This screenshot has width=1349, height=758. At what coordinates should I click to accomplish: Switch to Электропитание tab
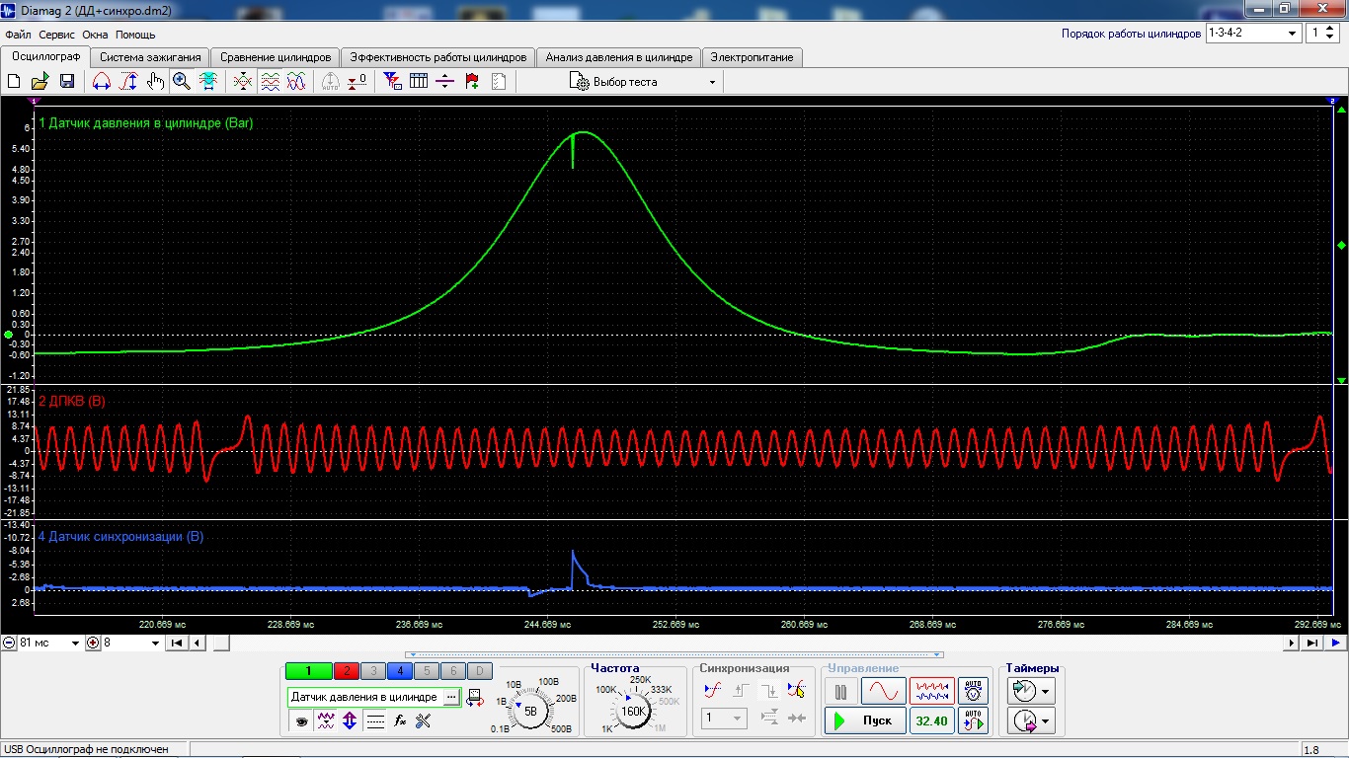pyautogui.click(x=753, y=57)
